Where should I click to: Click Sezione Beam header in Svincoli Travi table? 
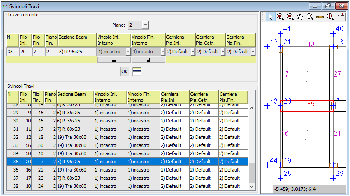tap(75, 97)
